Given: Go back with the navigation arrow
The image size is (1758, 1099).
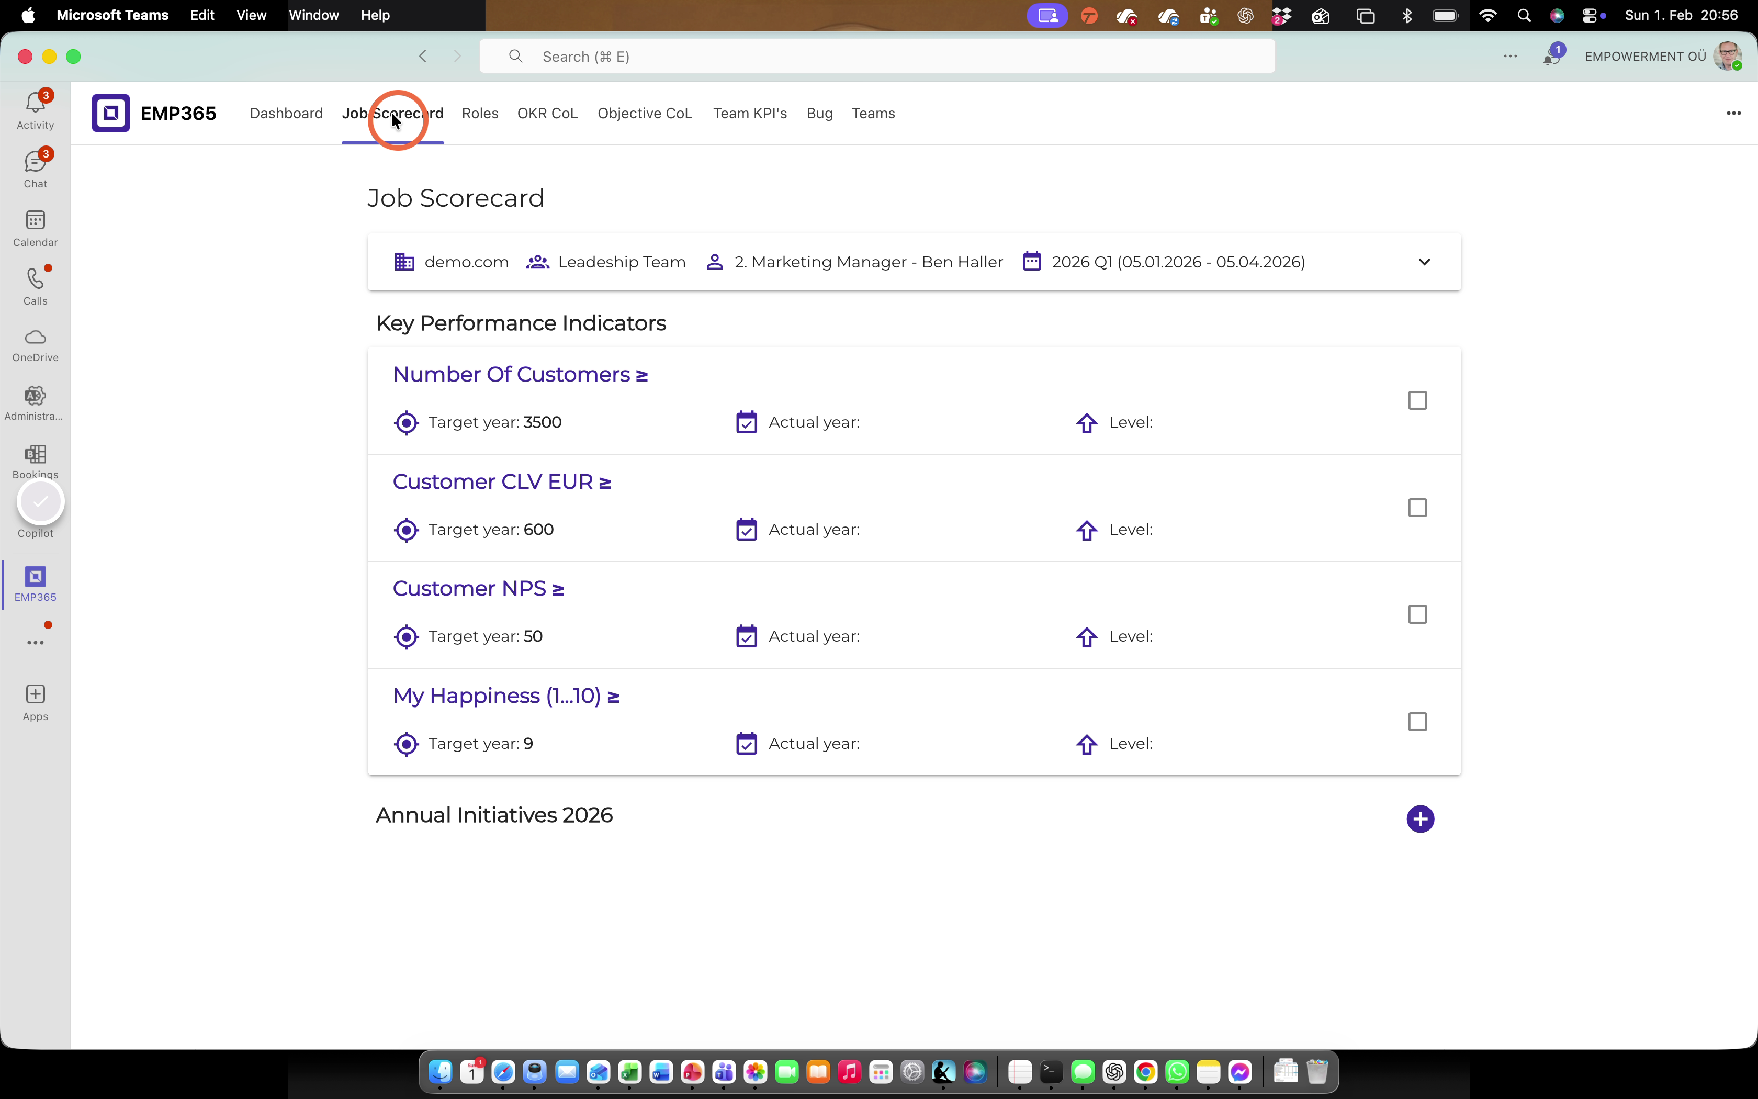Looking at the screenshot, I should tap(423, 56).
